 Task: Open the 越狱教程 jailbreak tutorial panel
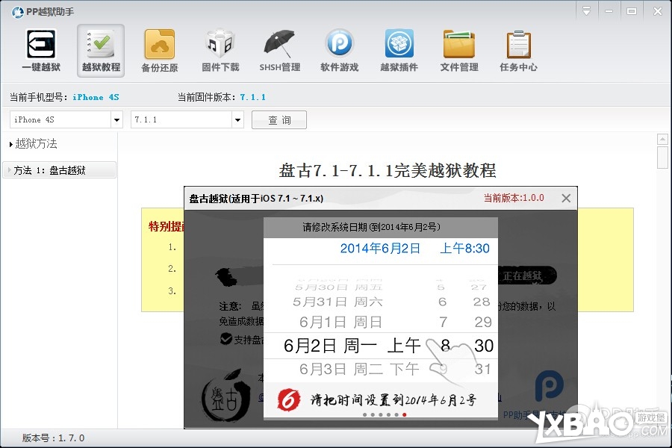coord(100,49)
